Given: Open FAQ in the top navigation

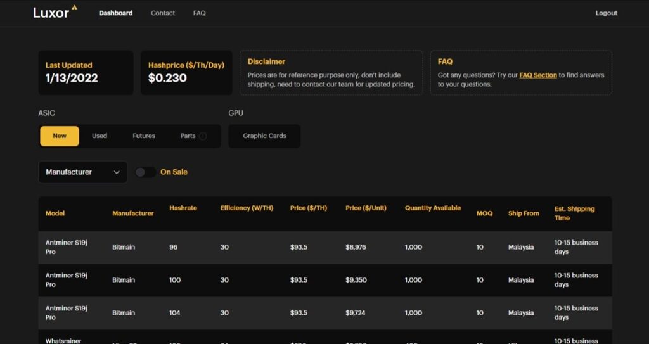Looking at the screenshot, I should (199, 13).
